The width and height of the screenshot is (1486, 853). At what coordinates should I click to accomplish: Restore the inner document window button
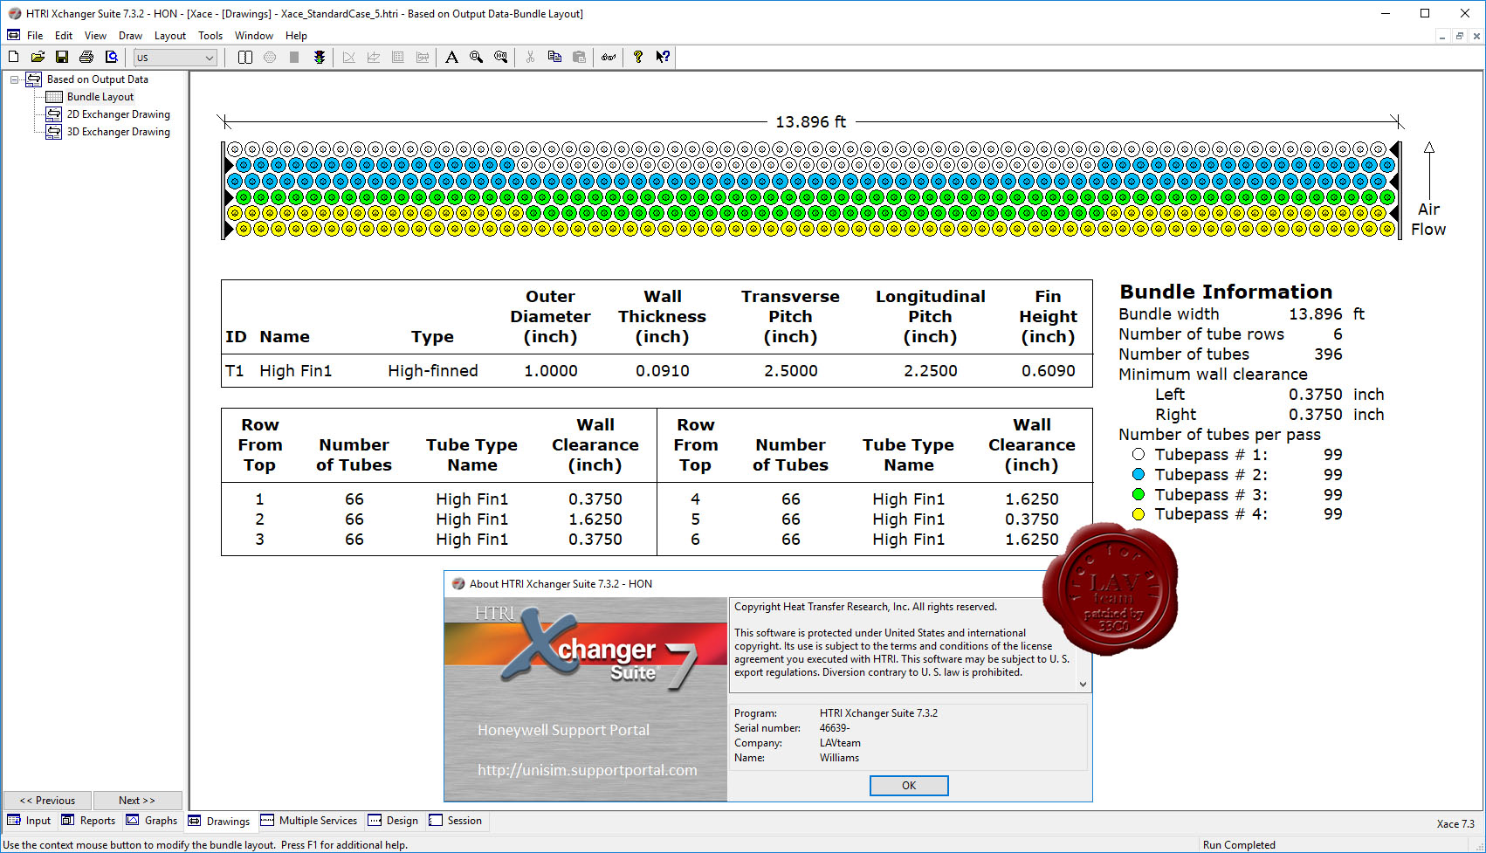(x=1459, y=36)
